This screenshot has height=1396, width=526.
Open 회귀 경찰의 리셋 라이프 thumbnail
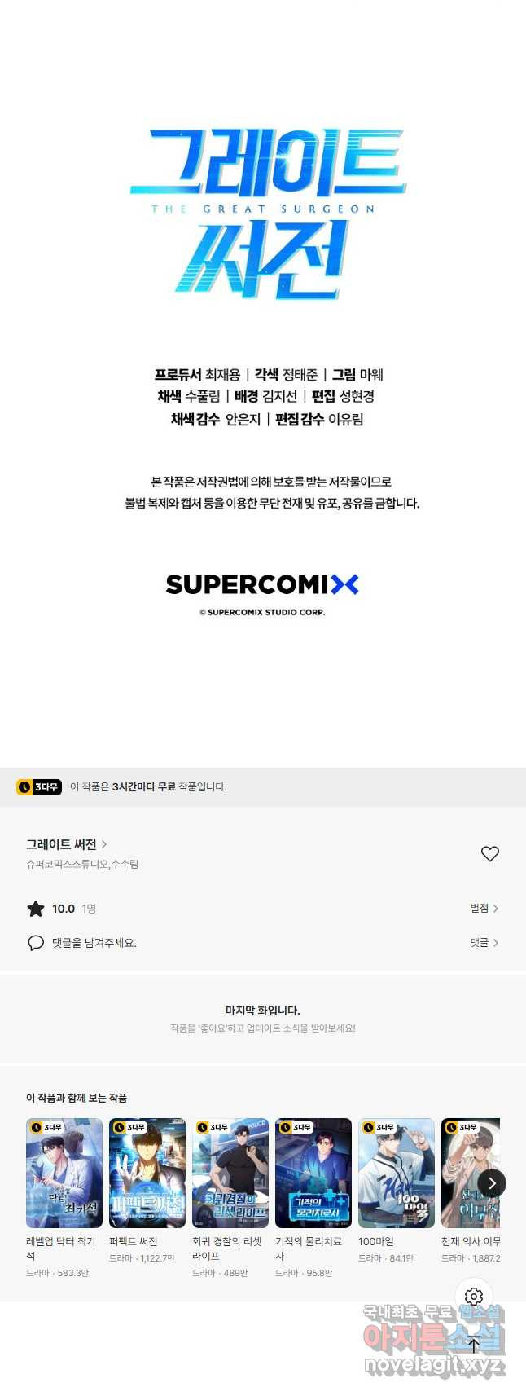[230, 1173]
